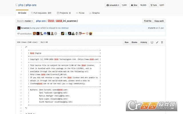Open the php-src repository title link
183x114 pixels.
click(31, 5)
